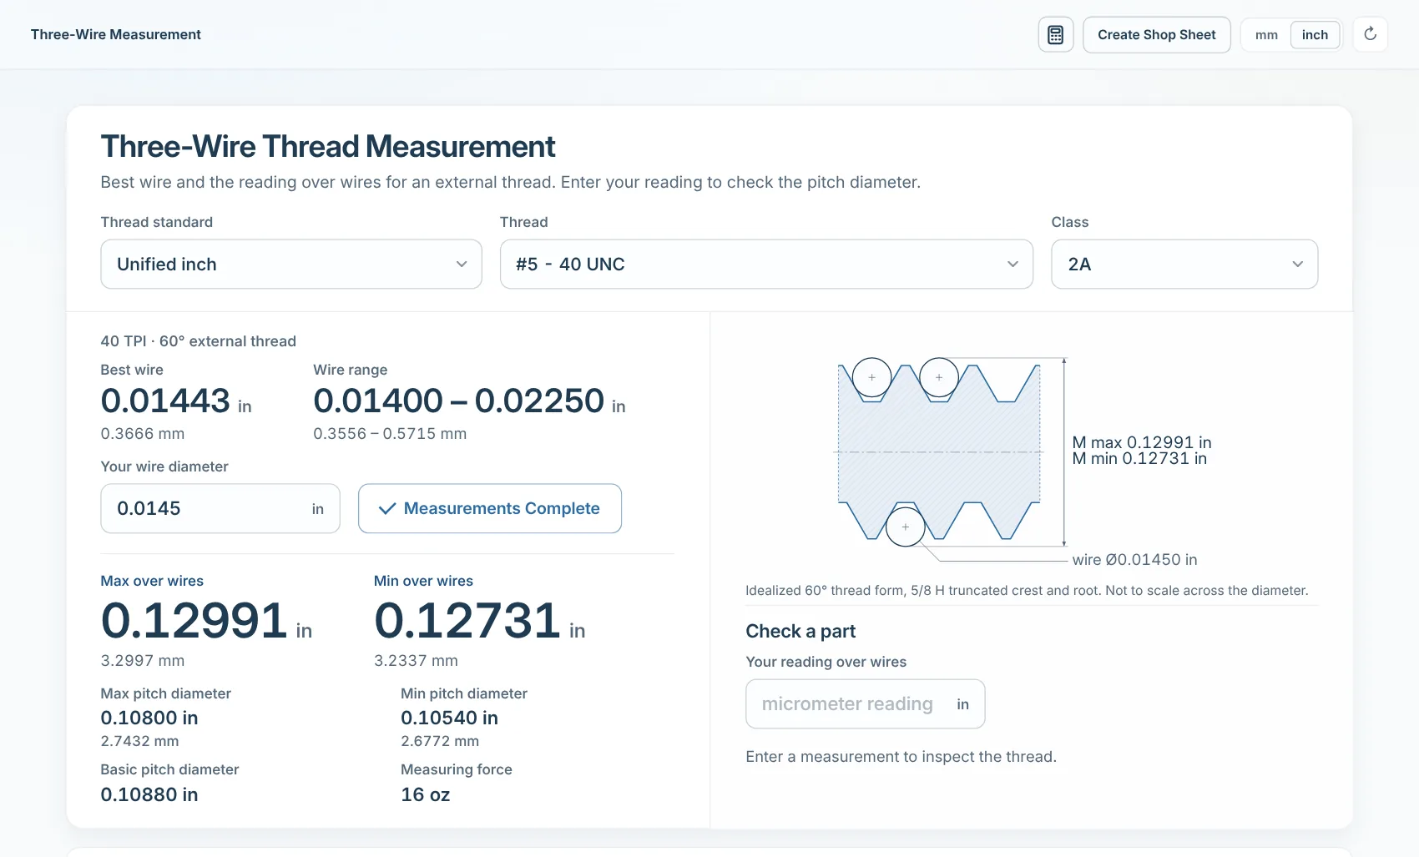Click the Three-Wire Measurement header title
Screen dimensions: 1419x857
116,34
